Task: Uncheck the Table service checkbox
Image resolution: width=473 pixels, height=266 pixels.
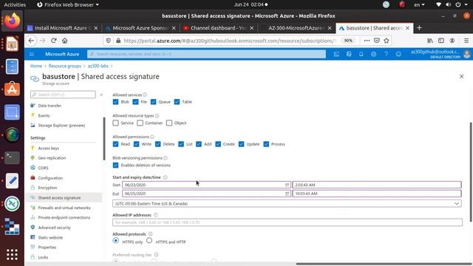Action: point(177,102)
